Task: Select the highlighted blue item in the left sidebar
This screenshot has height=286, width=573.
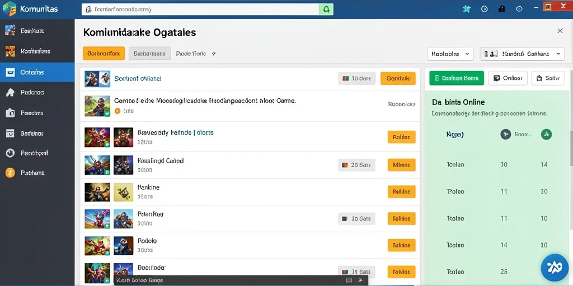Action: pos(37,72)
